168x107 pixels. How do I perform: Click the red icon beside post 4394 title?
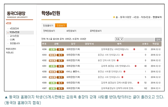134,49
